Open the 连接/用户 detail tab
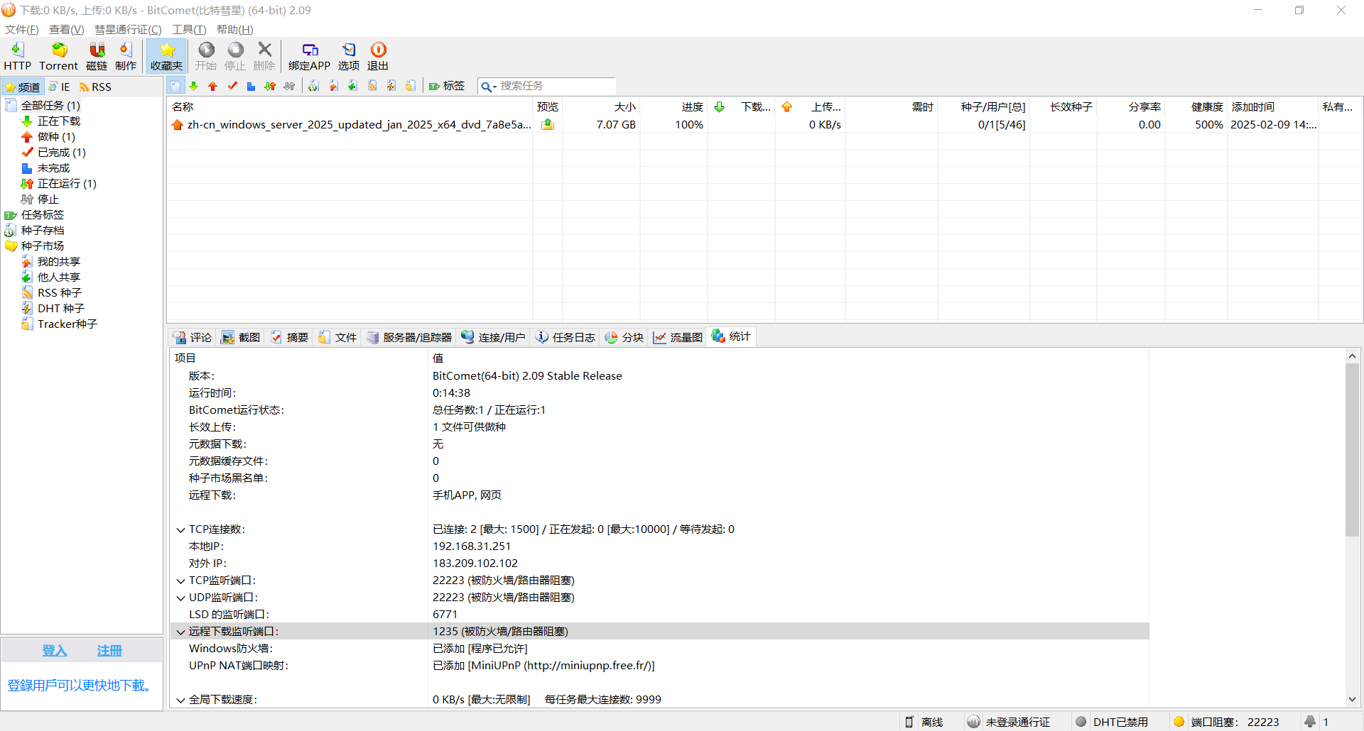 coord(494,337)
